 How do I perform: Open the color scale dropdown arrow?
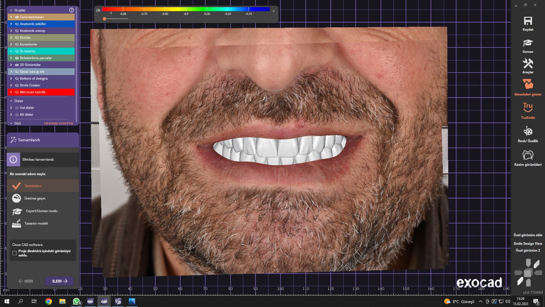274,11
